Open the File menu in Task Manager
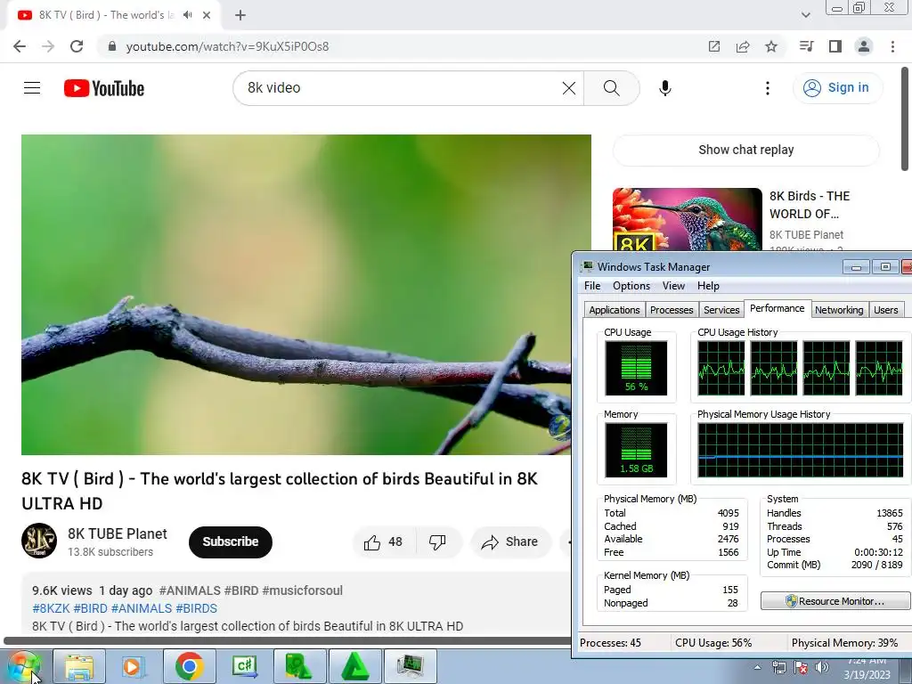Viewport: 912px width, 684px height. coord(592,286)
